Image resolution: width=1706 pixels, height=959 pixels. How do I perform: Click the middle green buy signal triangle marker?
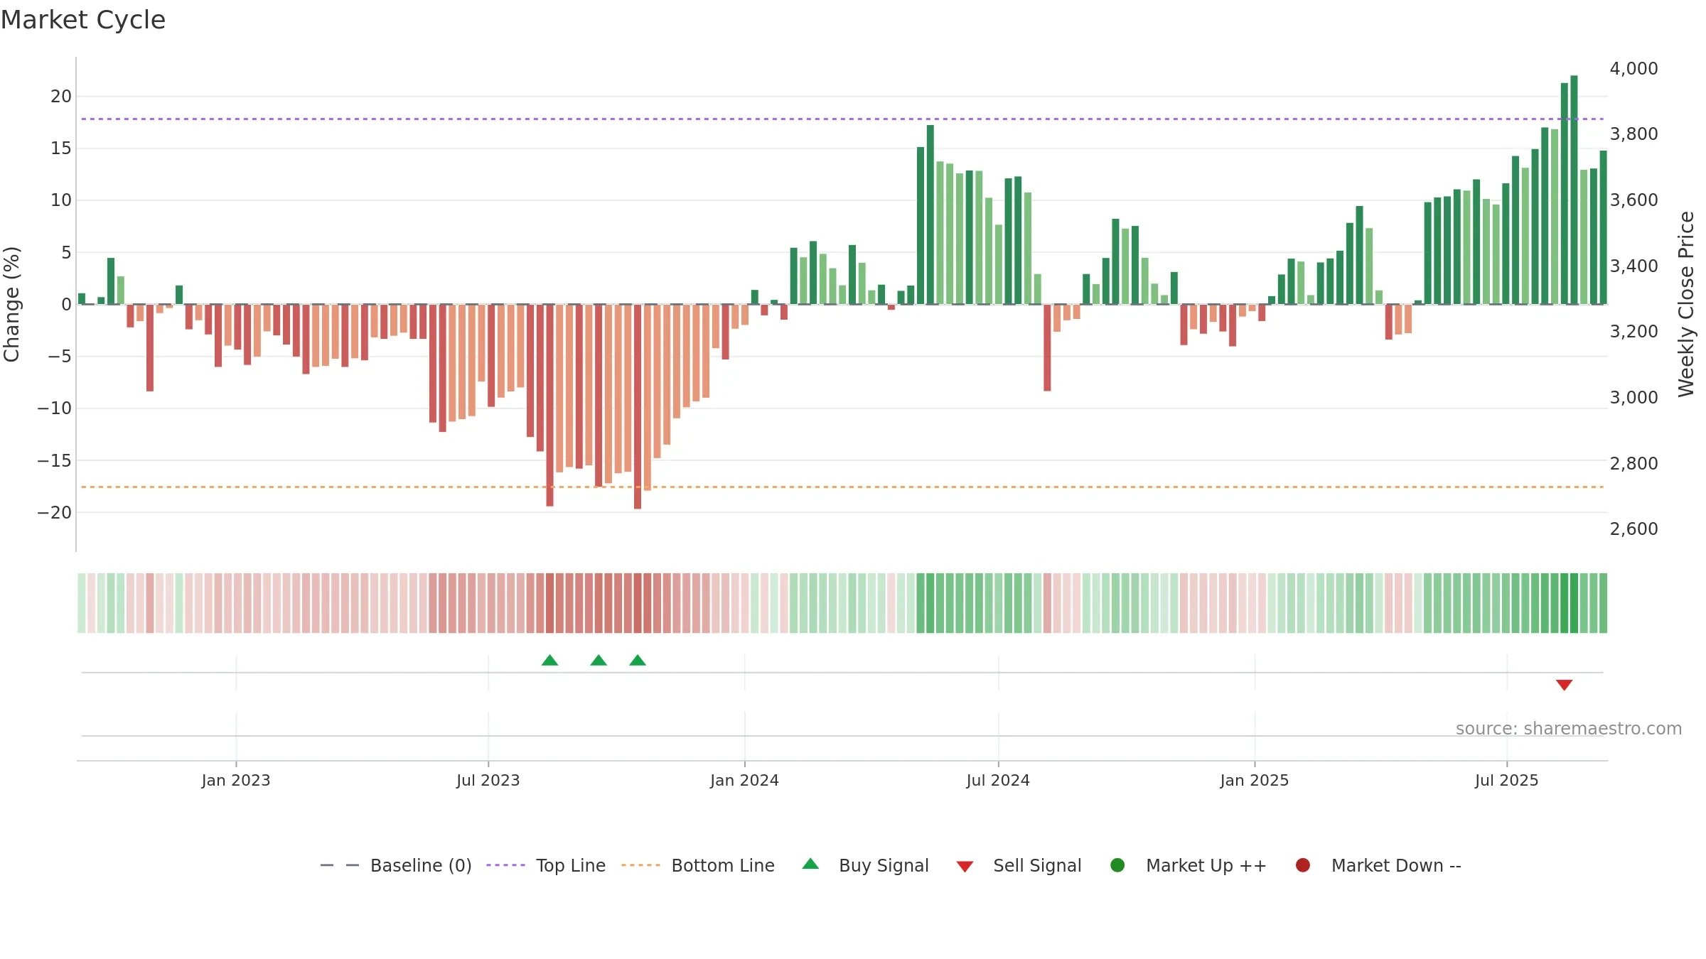point(599,660)
